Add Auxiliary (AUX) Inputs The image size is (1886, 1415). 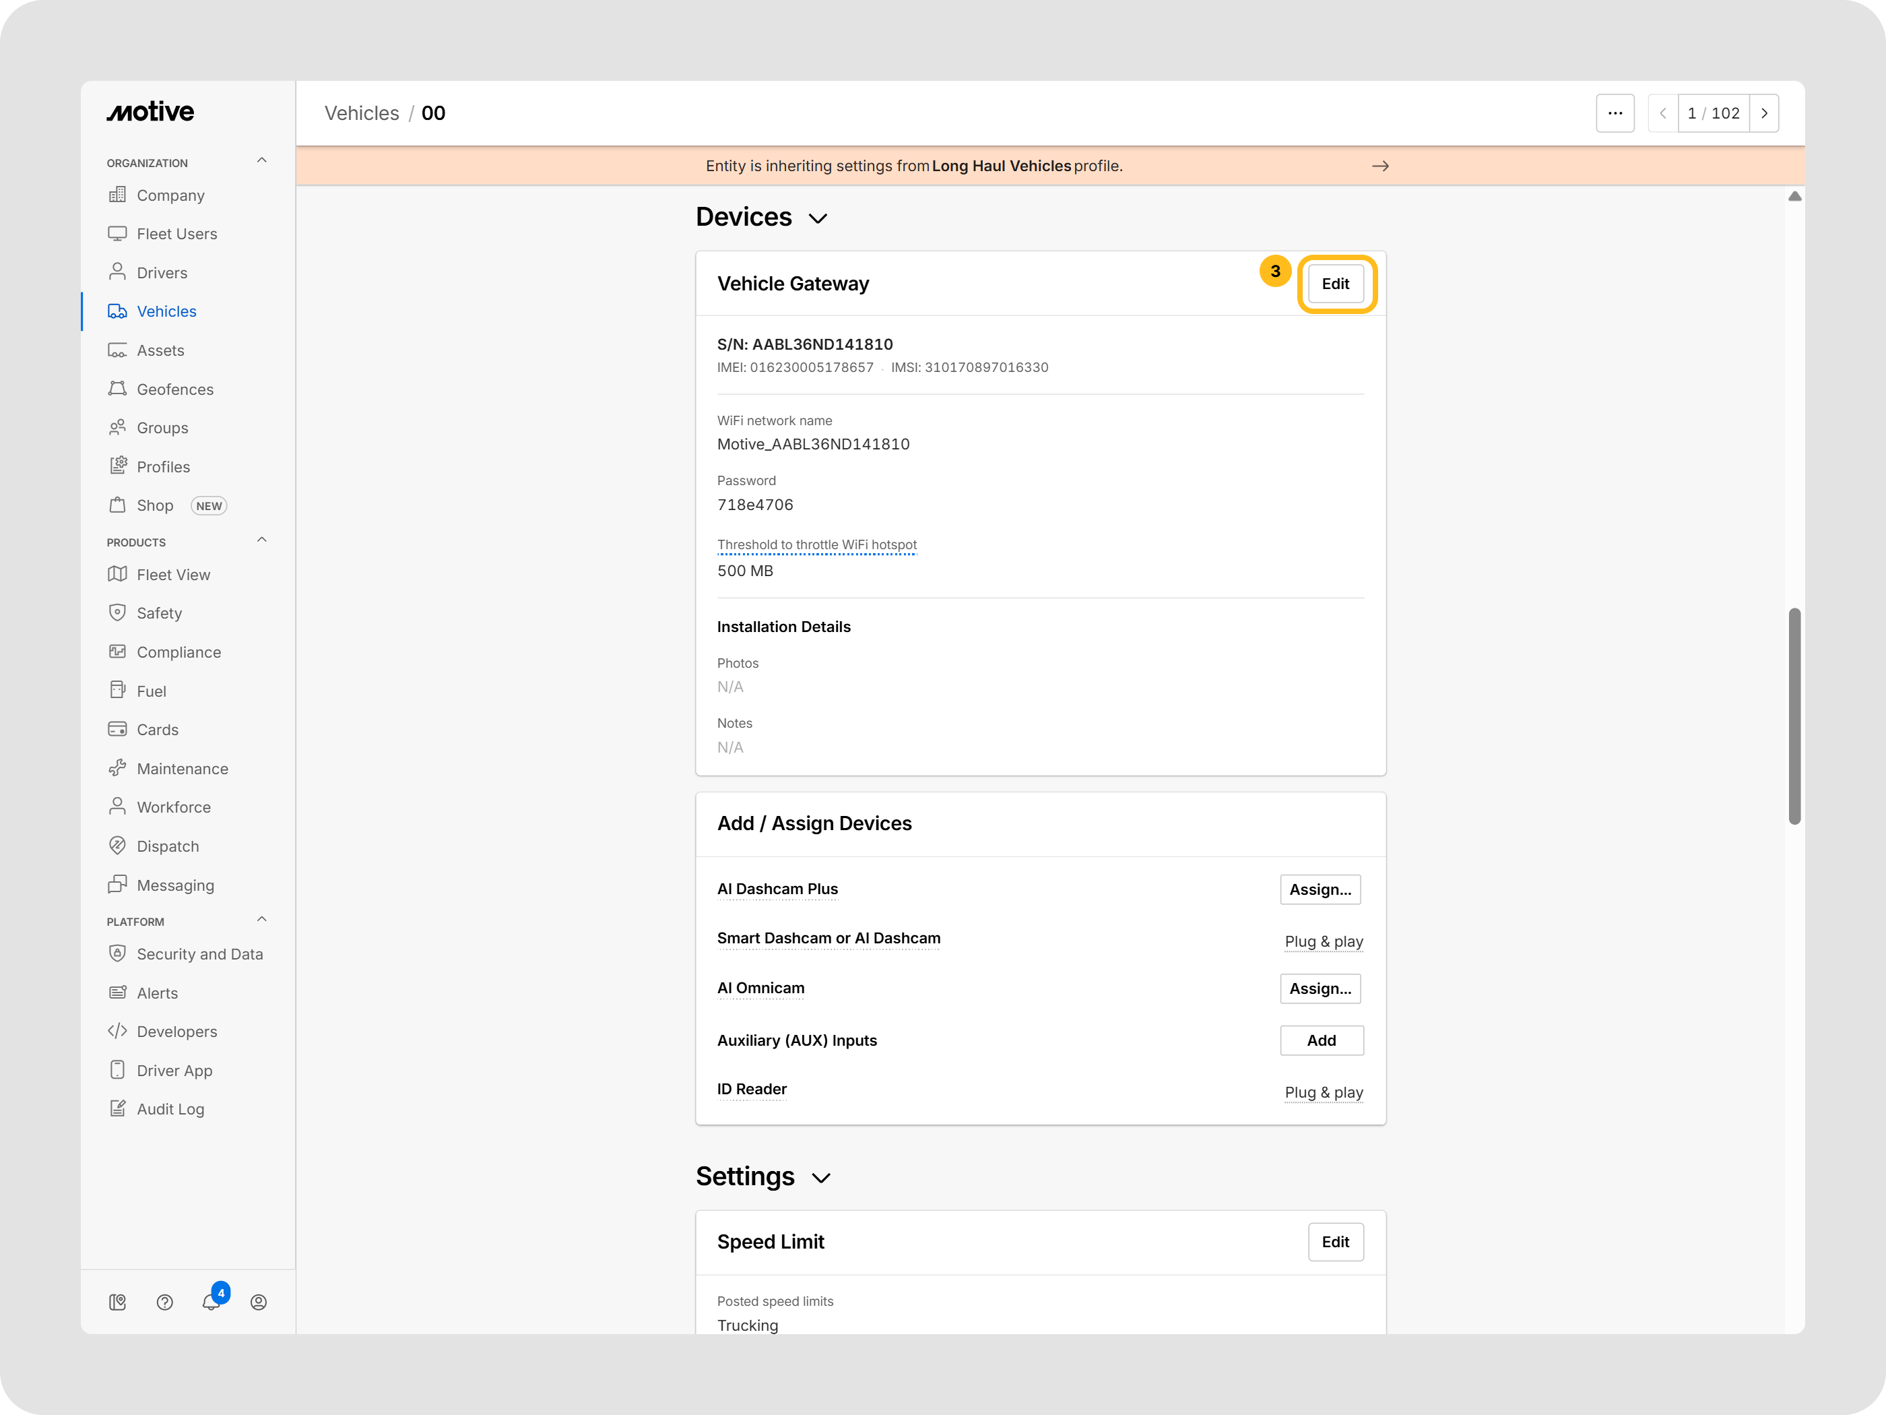point(1321,1040)
